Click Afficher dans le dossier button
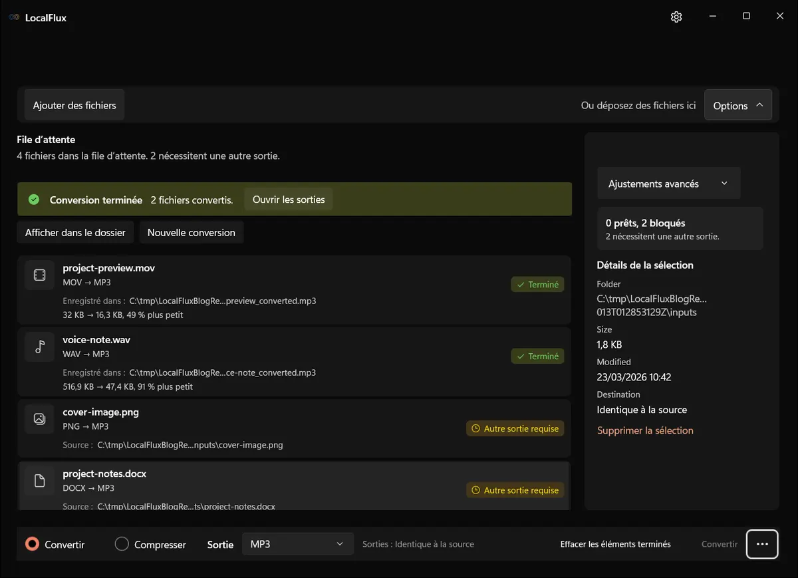 pos(75,233)
